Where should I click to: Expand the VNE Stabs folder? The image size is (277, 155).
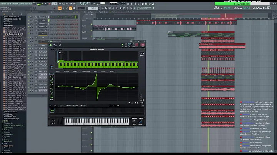pos(8,114)
